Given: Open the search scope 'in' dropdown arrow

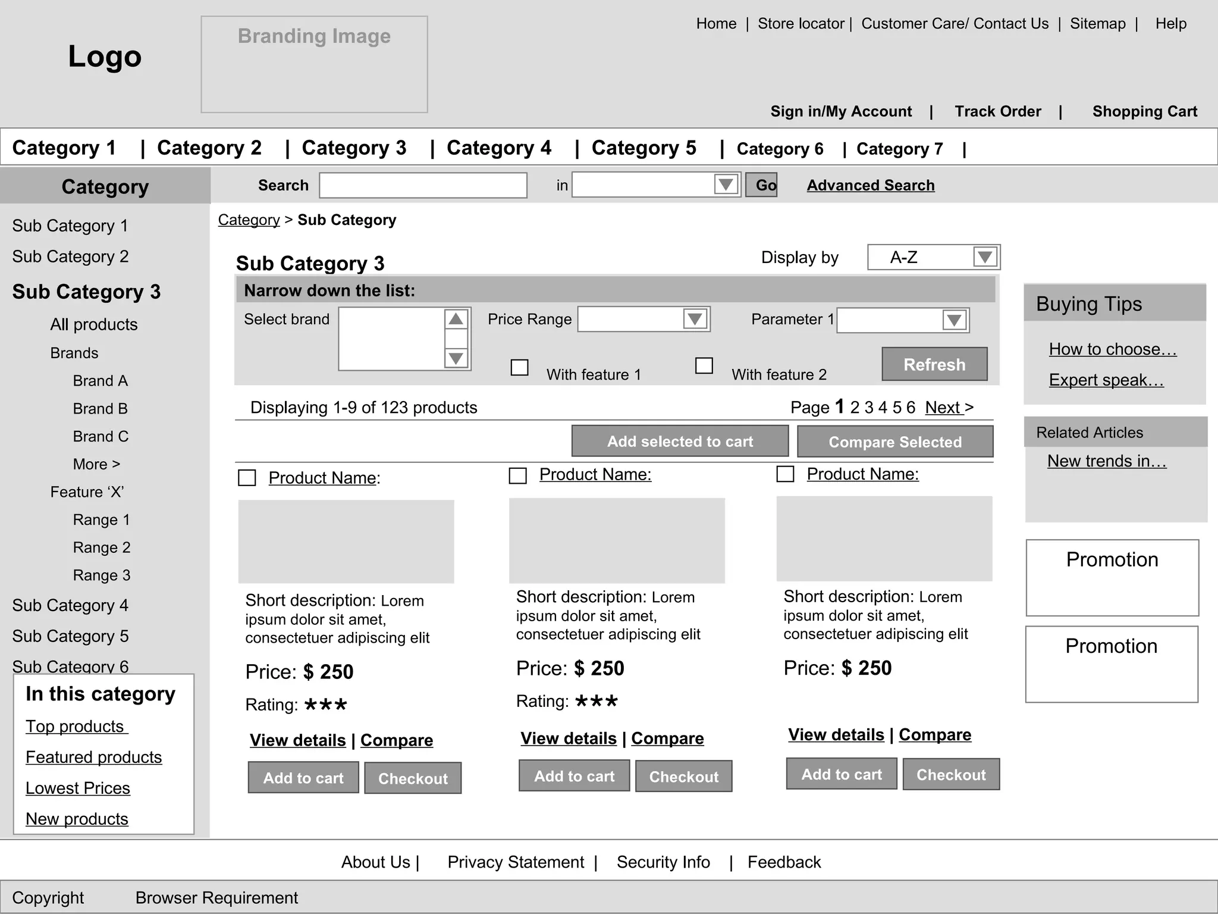Looking at the screenshot, I should click(726, 184).
